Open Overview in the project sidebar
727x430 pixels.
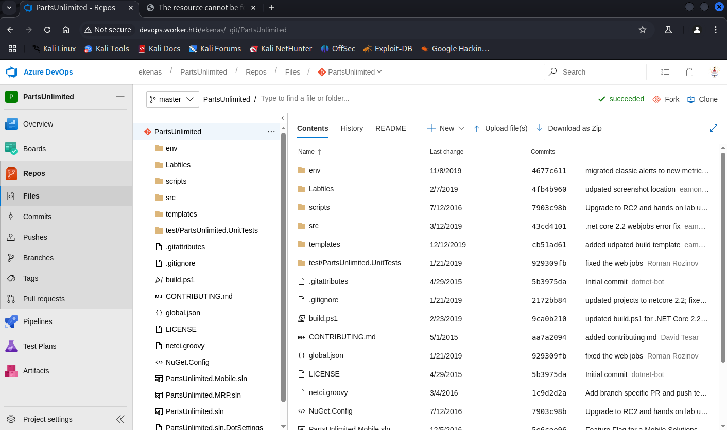pyautogui.click(x=66, y=124)
